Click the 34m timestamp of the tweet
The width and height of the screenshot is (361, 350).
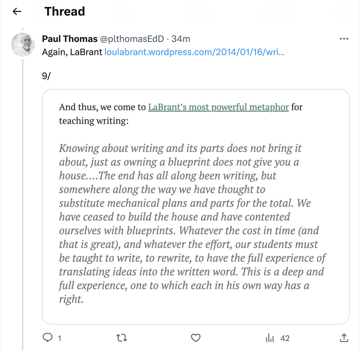point(181,39)
